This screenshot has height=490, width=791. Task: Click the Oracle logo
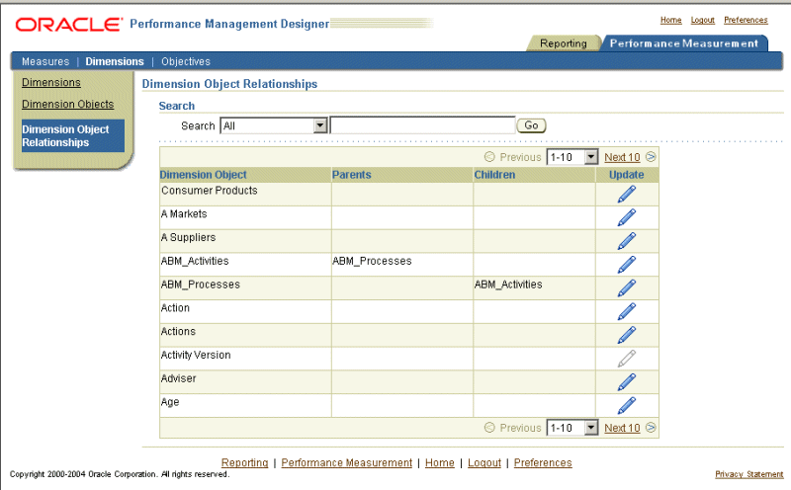(x=69, y=24)
